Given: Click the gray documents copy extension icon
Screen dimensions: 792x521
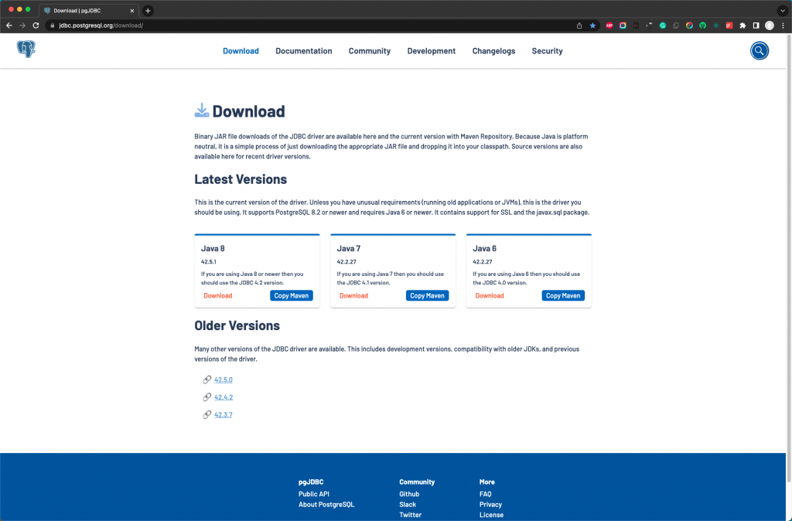Looking at the screenshot, I should 676,26.
